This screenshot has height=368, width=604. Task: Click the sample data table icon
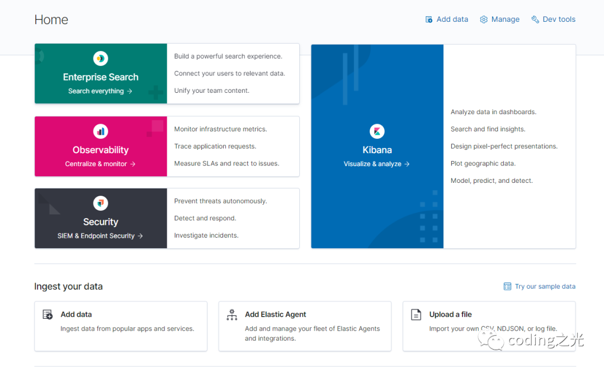pyautogui.click(x=507, y=286)
